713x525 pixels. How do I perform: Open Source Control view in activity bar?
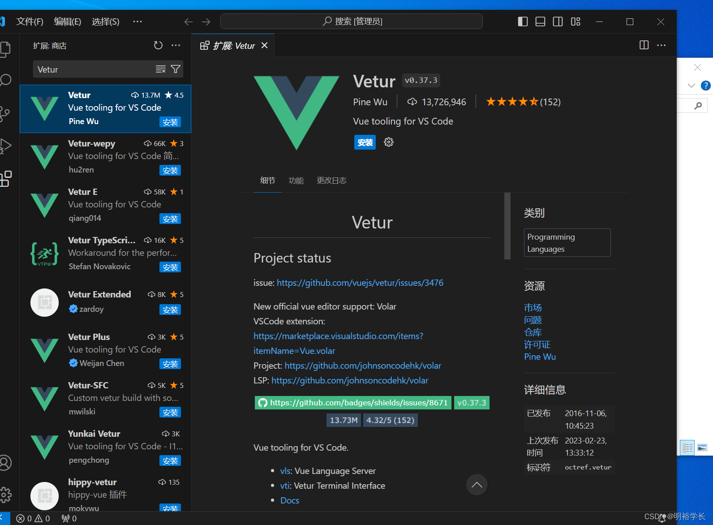[x=4, y=114]
